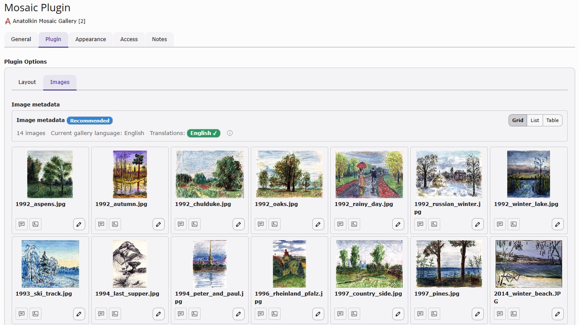
Task: Select the Images sub-tab
Action: click(x=60, y=82)
